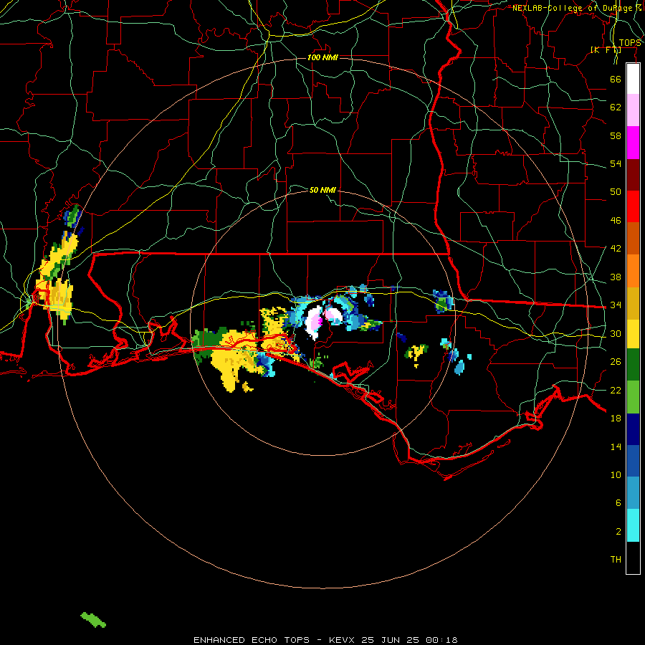Click the medium blue legend band

pos(633,461)
